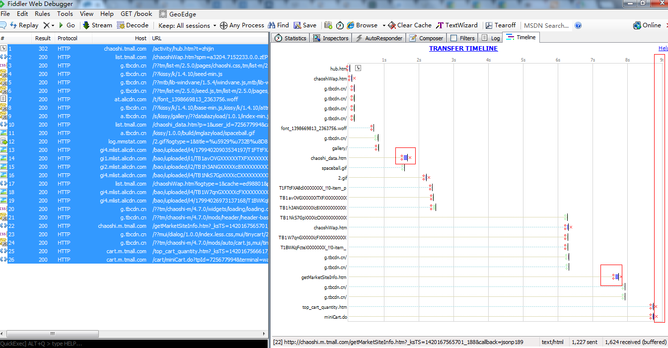Click chaoshi_data.htm bar in timeline

click(x=406, y=158)
